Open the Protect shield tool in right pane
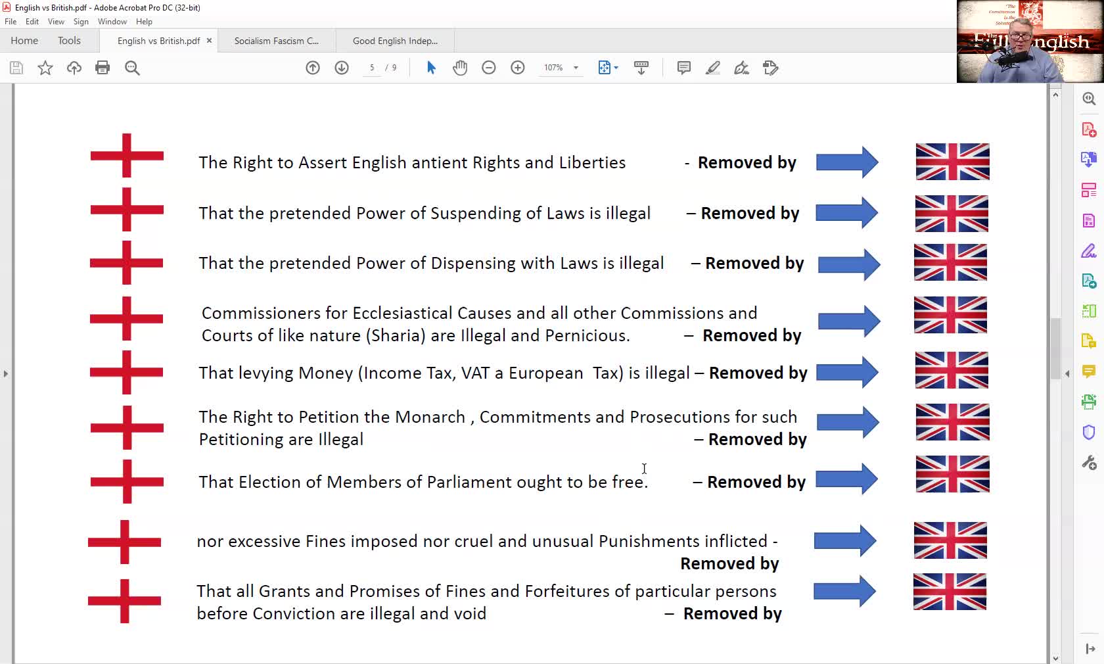This screenshot has height=664, width=1104. click(x=1089, y=432)
